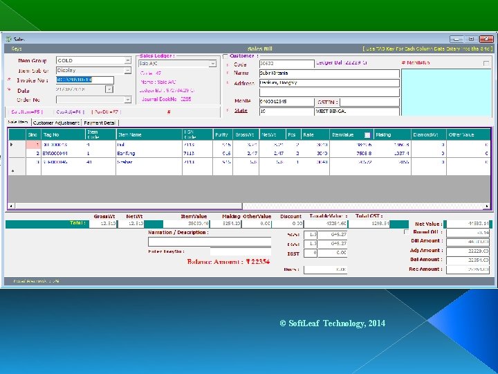Switch to the Sale Item tab
The image size is (498, 374).
click(x=18, y=122)
